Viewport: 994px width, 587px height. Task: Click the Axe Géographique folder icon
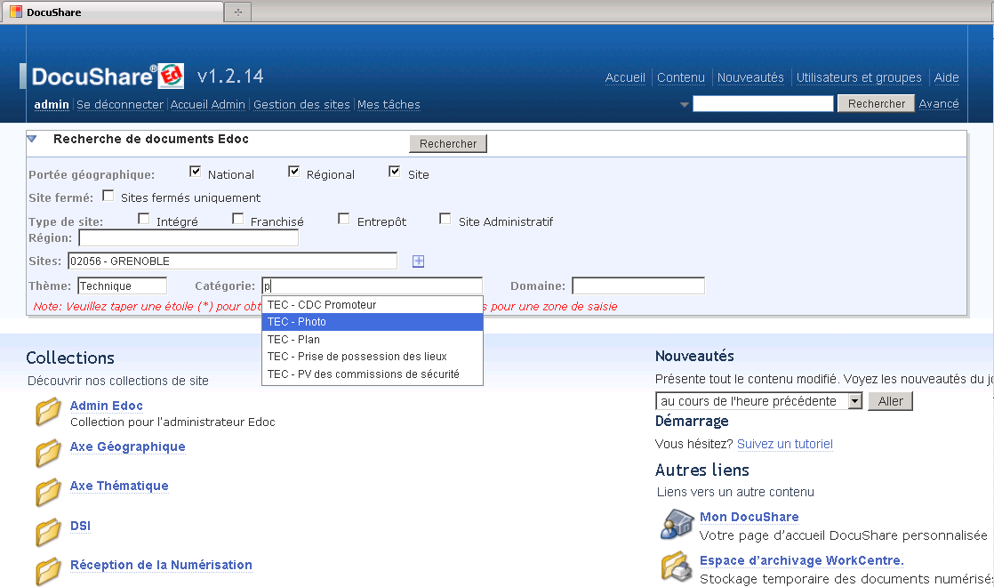tap(48, 454)
